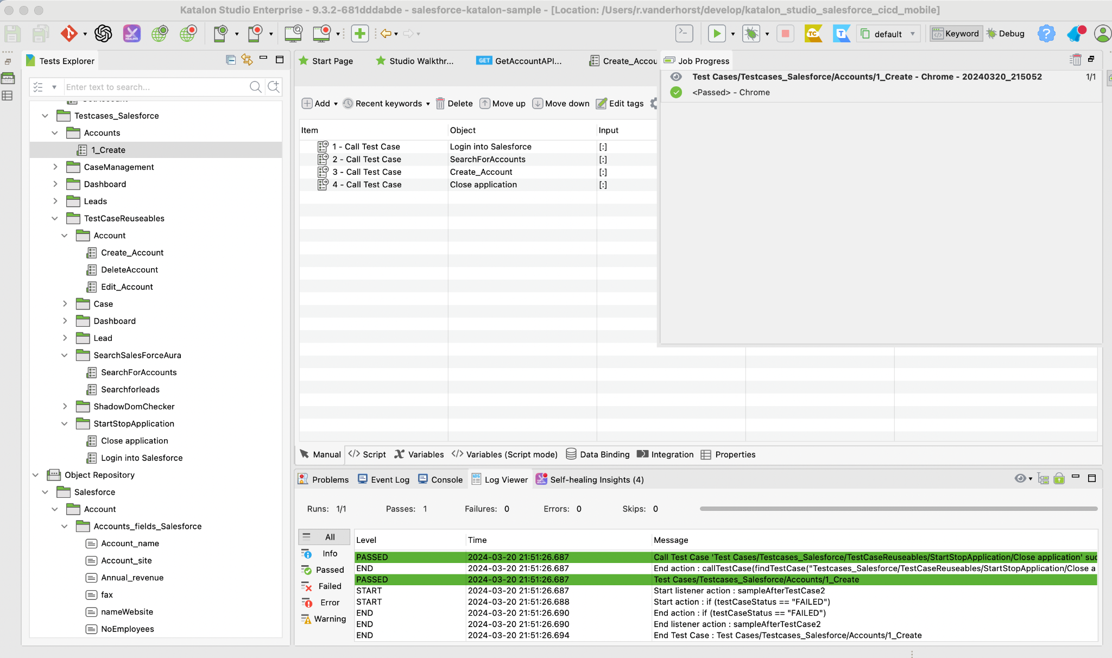
Task: Click Link with Editor arrows icon
Action: [x=247, y=60]
